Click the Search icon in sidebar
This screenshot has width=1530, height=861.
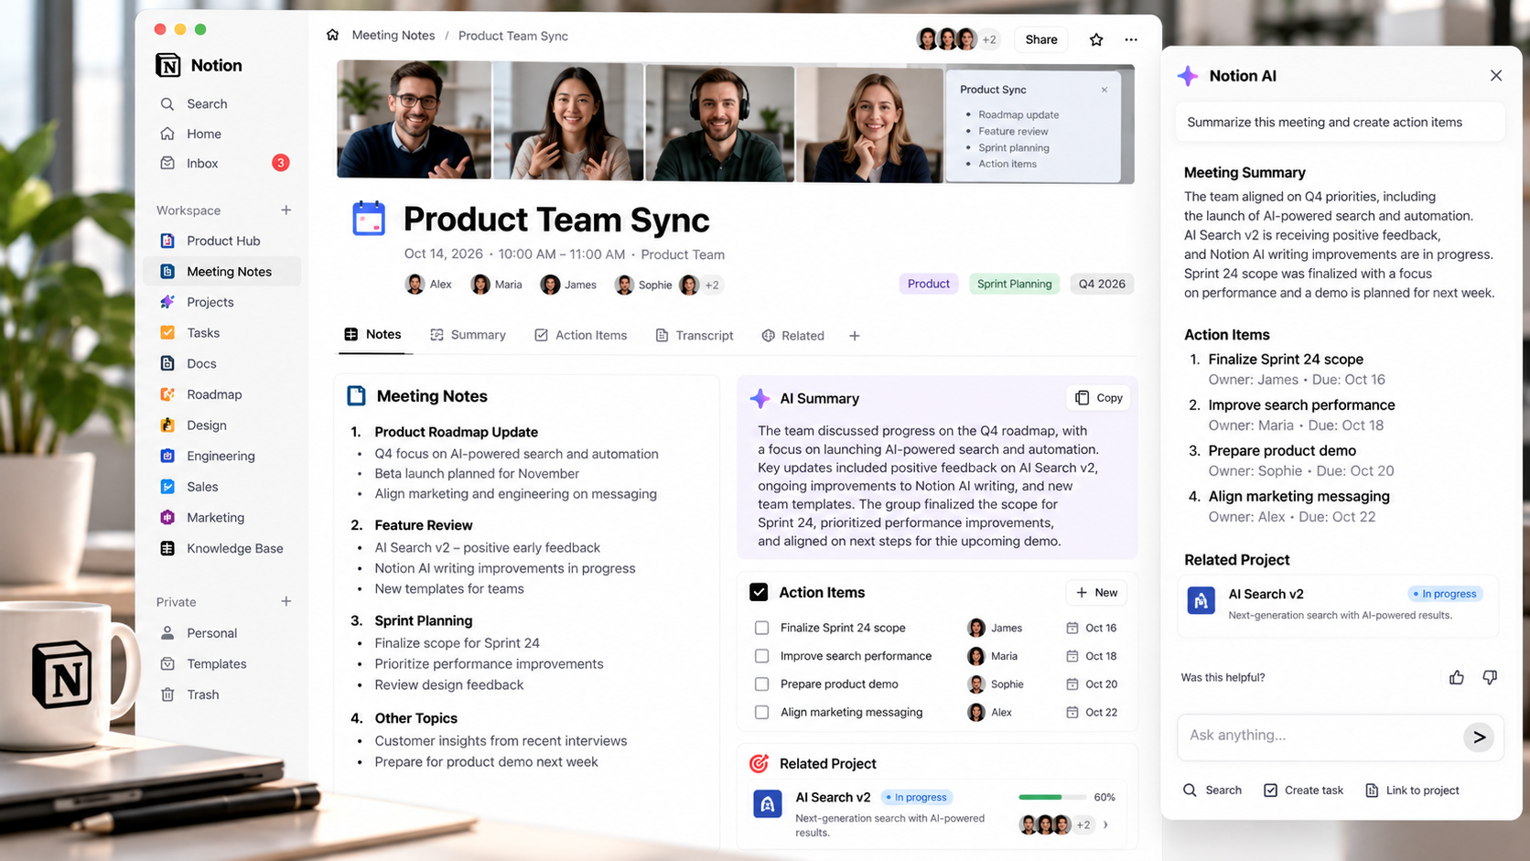(167, 103)
